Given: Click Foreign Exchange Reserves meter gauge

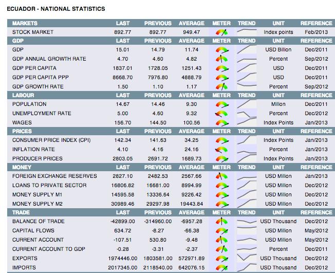Looking at the screenshot, I should click(x=222, y=176).
